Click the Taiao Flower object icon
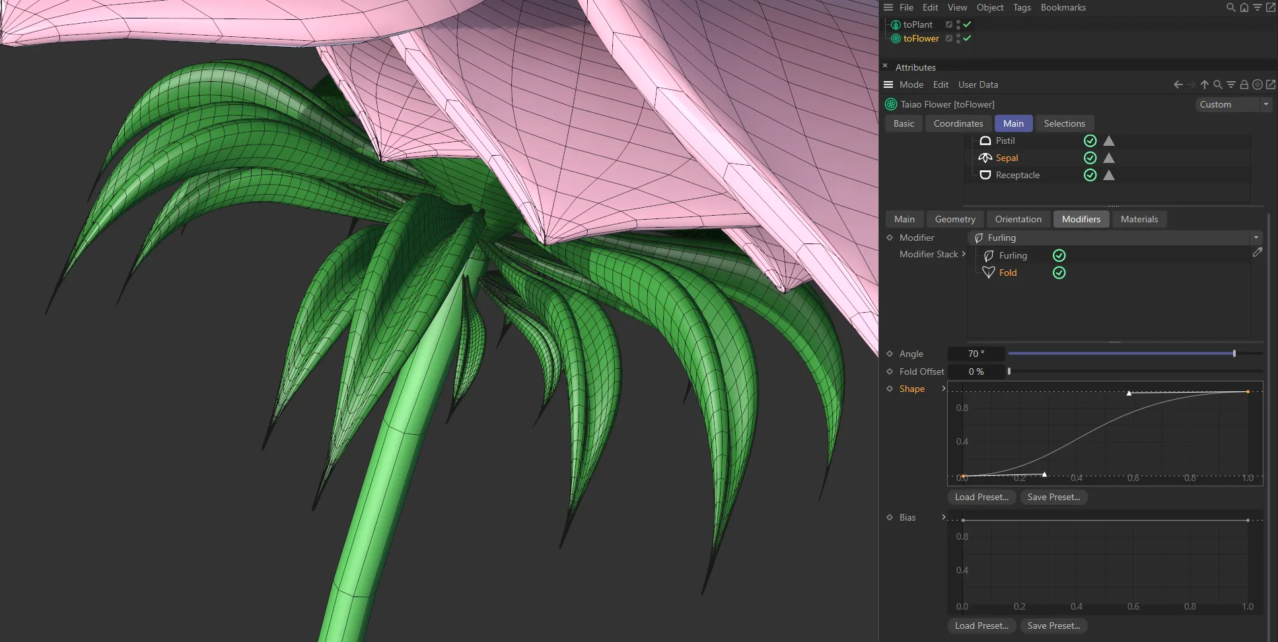This screenshot has width=1278, height=642. click(x=891, y=104)
